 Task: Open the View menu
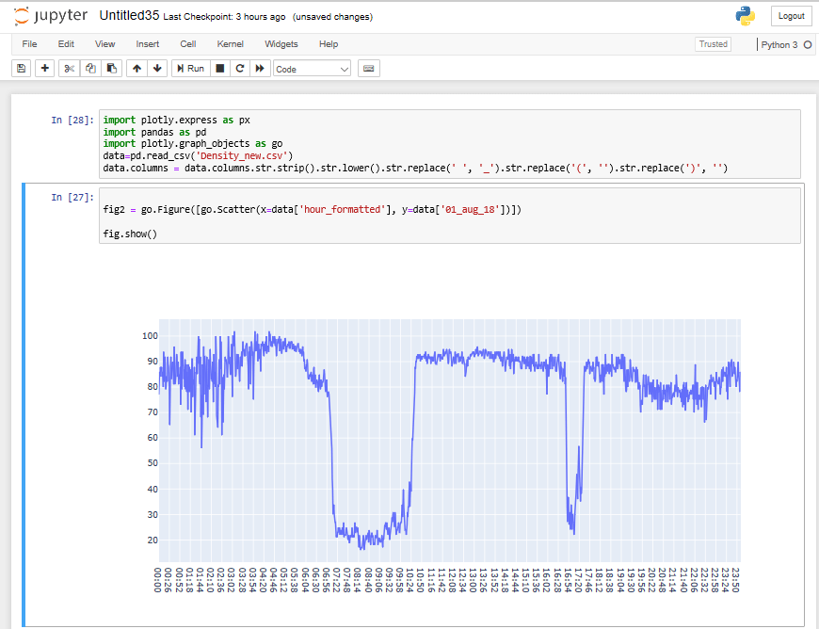(x=105, y=44)
